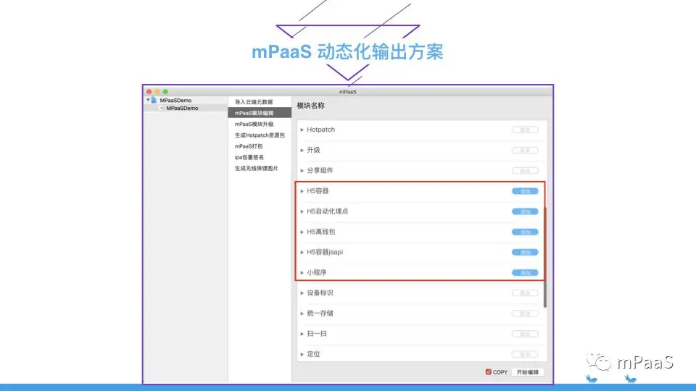696x391 pixels.
Task: Expand the 分享组件 module disclosure triangle
Action: click(302, 171)
